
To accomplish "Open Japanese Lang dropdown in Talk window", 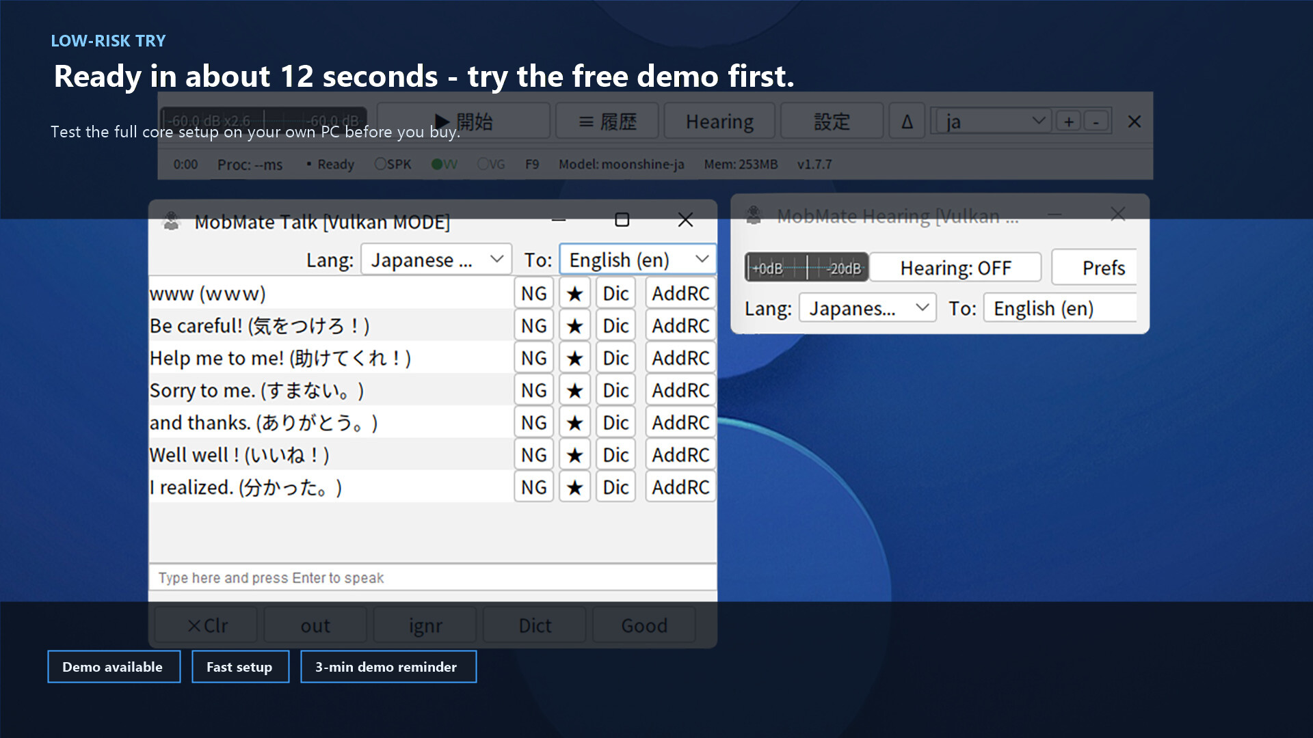I will tap(436, 260).
